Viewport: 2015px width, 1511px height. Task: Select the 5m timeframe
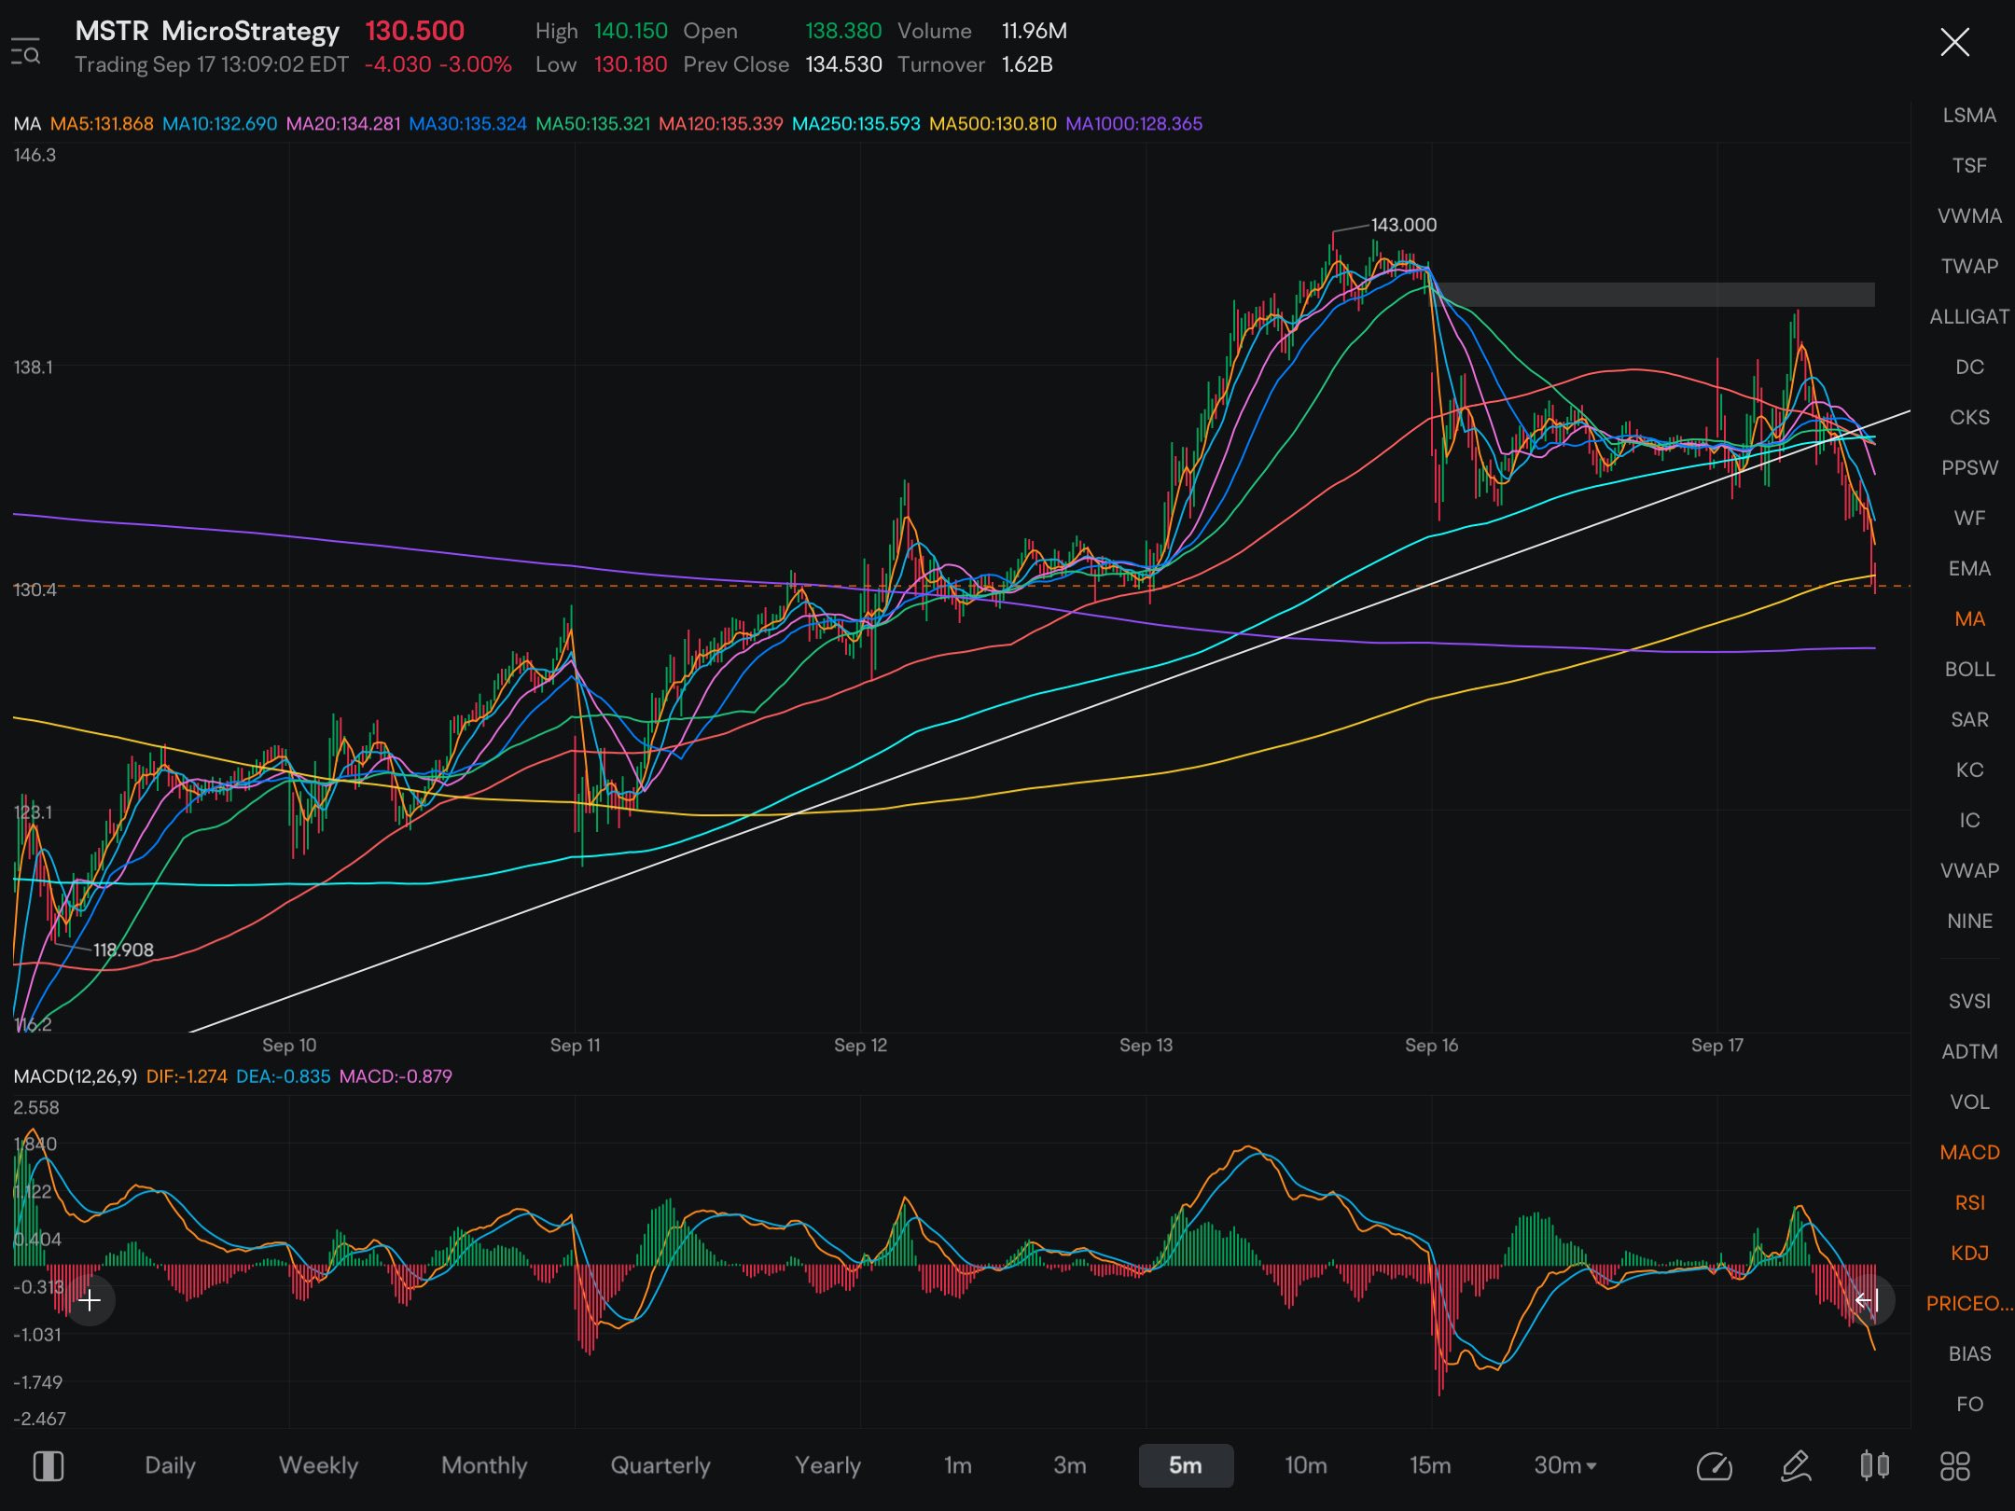(1186, 1465)
